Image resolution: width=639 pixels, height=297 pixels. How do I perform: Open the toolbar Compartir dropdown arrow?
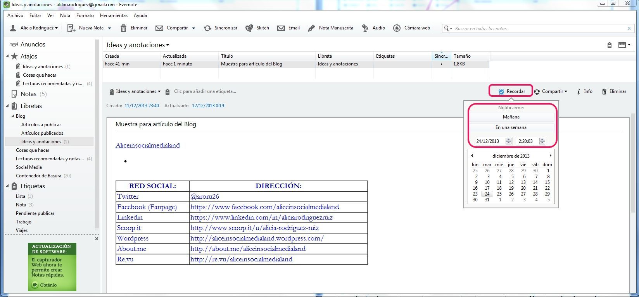click(193, 28)
